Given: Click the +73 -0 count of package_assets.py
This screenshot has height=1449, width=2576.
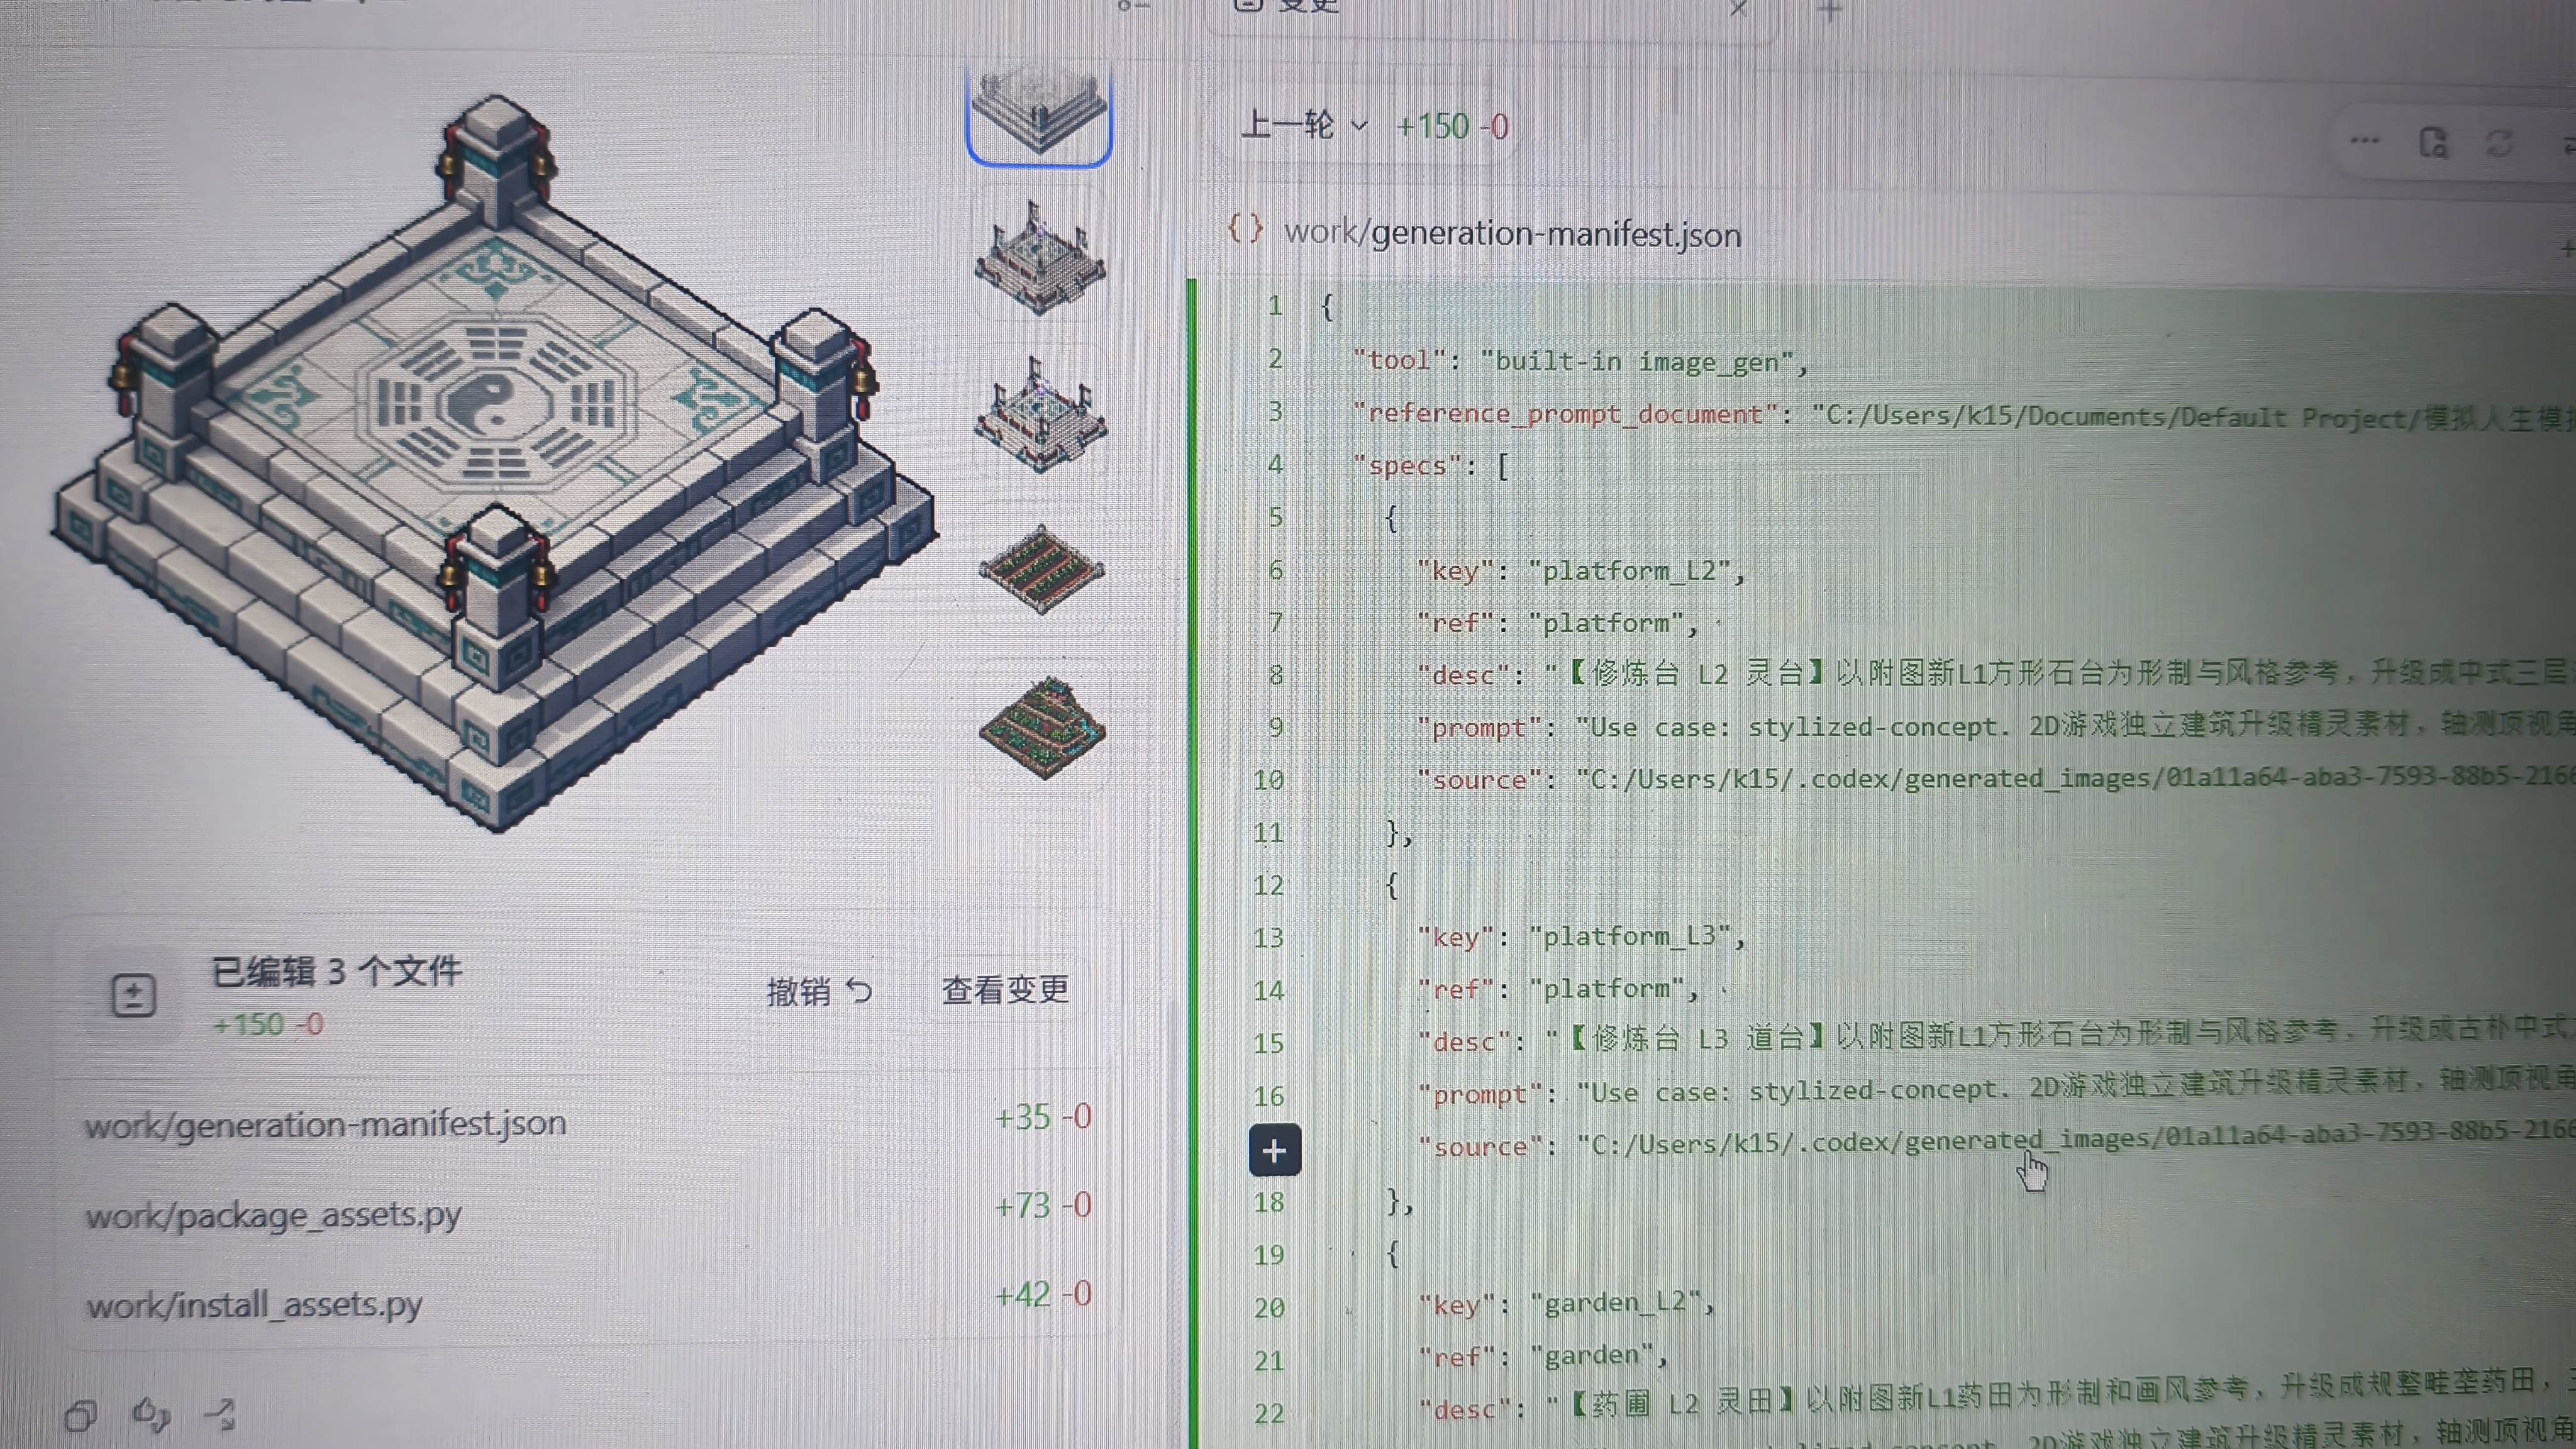Looking at the screenshot, I should 1043,1206.
